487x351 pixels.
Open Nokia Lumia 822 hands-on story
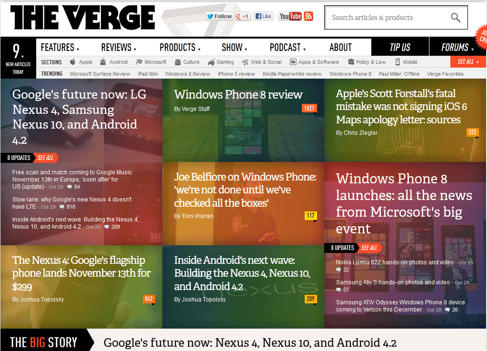[x=395, y=262]
